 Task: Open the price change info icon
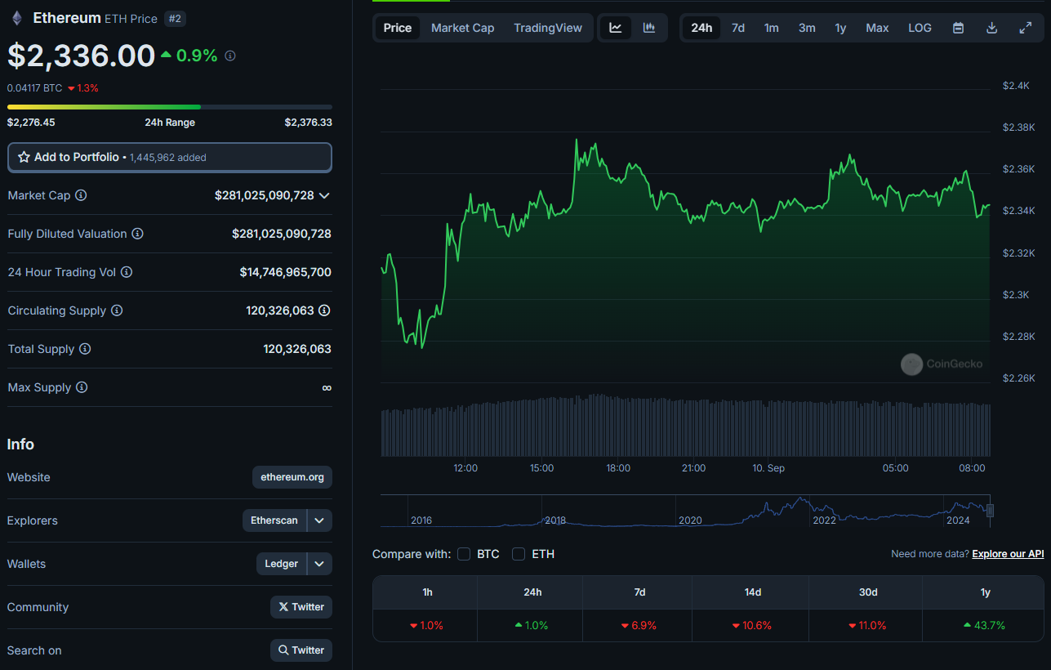[x=230, y=56]
